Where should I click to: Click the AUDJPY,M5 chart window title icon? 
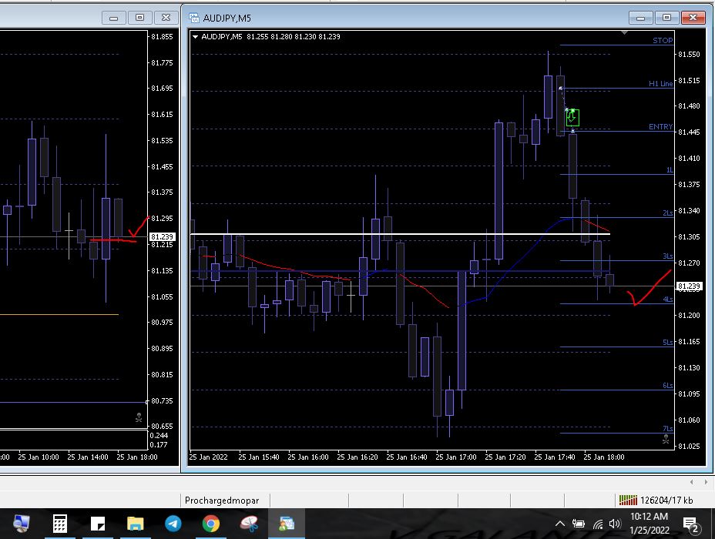[x=193, y=18]
